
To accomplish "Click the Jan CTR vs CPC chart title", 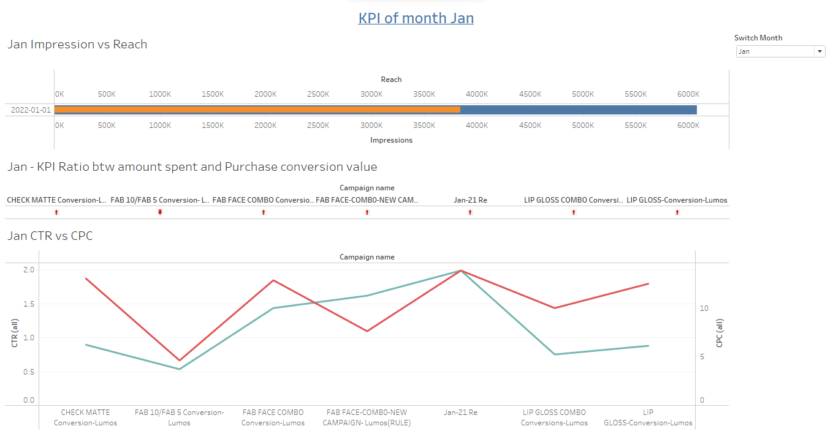I will coord(51,236).
